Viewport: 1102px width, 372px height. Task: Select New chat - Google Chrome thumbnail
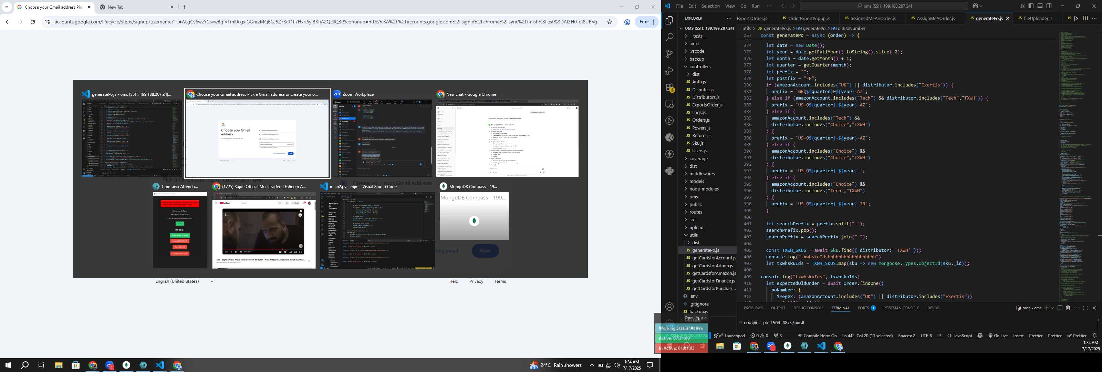[x=507, y=134]
